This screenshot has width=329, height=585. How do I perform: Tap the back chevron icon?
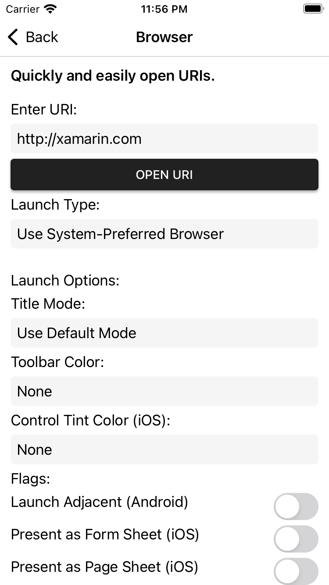tap(12, 37)
